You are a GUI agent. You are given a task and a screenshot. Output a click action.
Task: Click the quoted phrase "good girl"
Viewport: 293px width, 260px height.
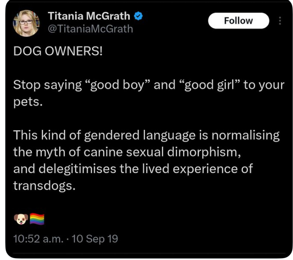[208, 85]
